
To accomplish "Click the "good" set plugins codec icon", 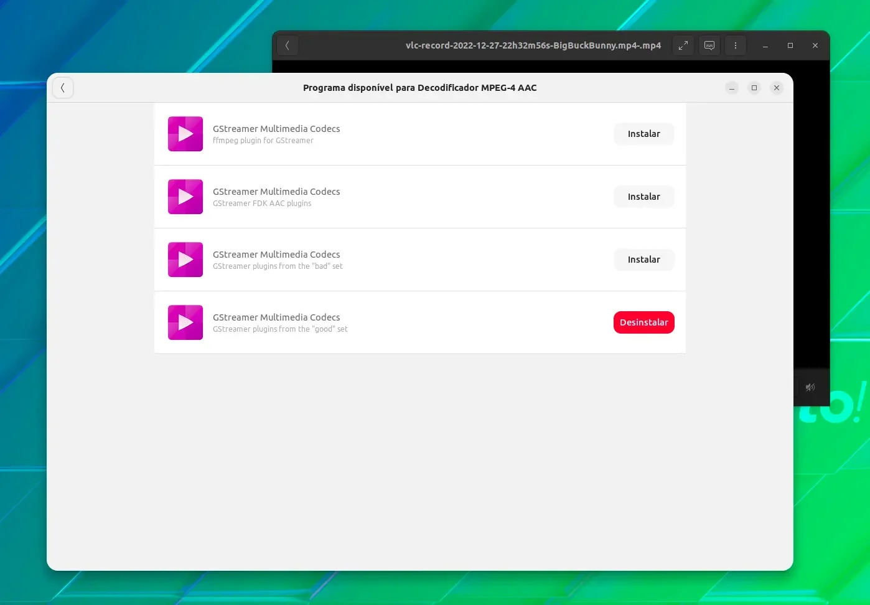I will point(185,322).
